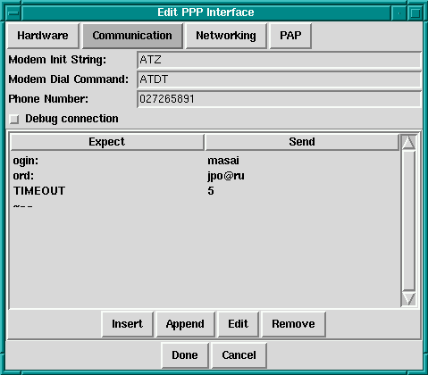Maximize the Edit PPP Interface window
This screenshot has width=428, height=375.
415,12
